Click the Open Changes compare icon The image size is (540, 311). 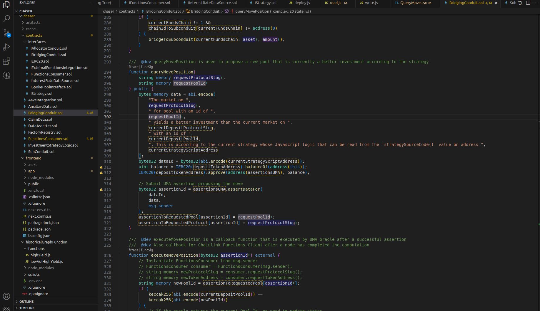click(x=520, y=3)
